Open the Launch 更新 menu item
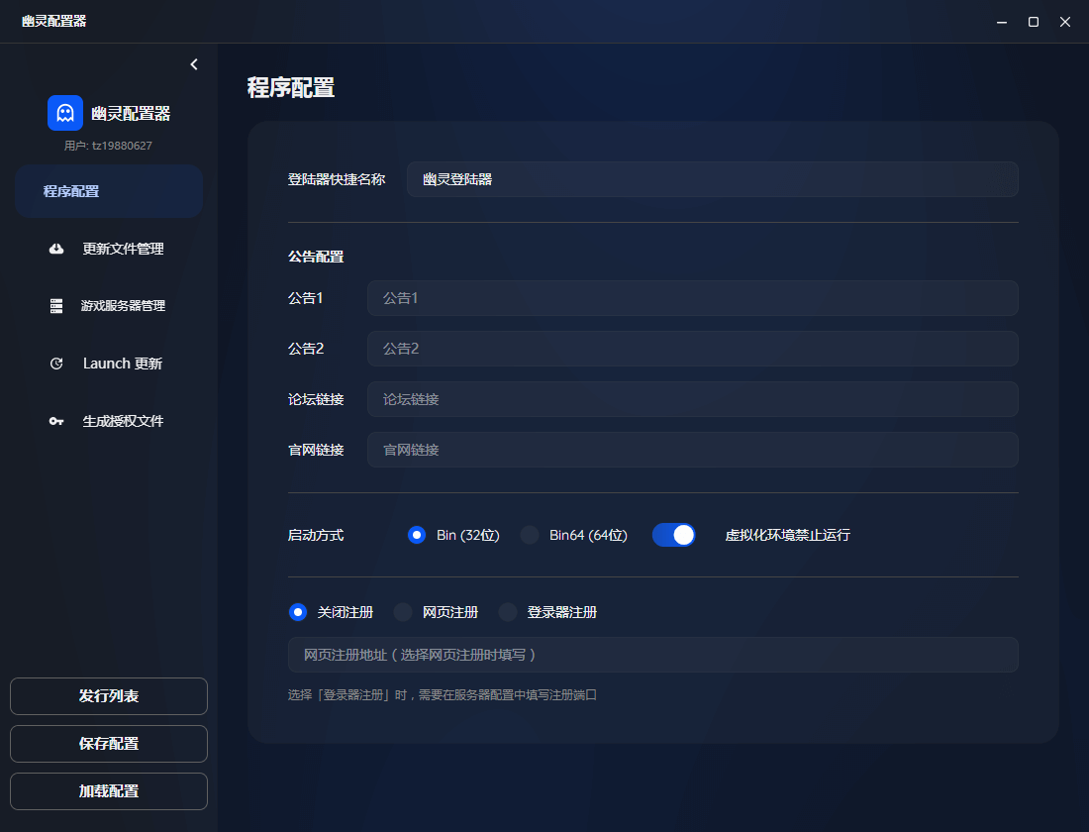 click(122, 364)
